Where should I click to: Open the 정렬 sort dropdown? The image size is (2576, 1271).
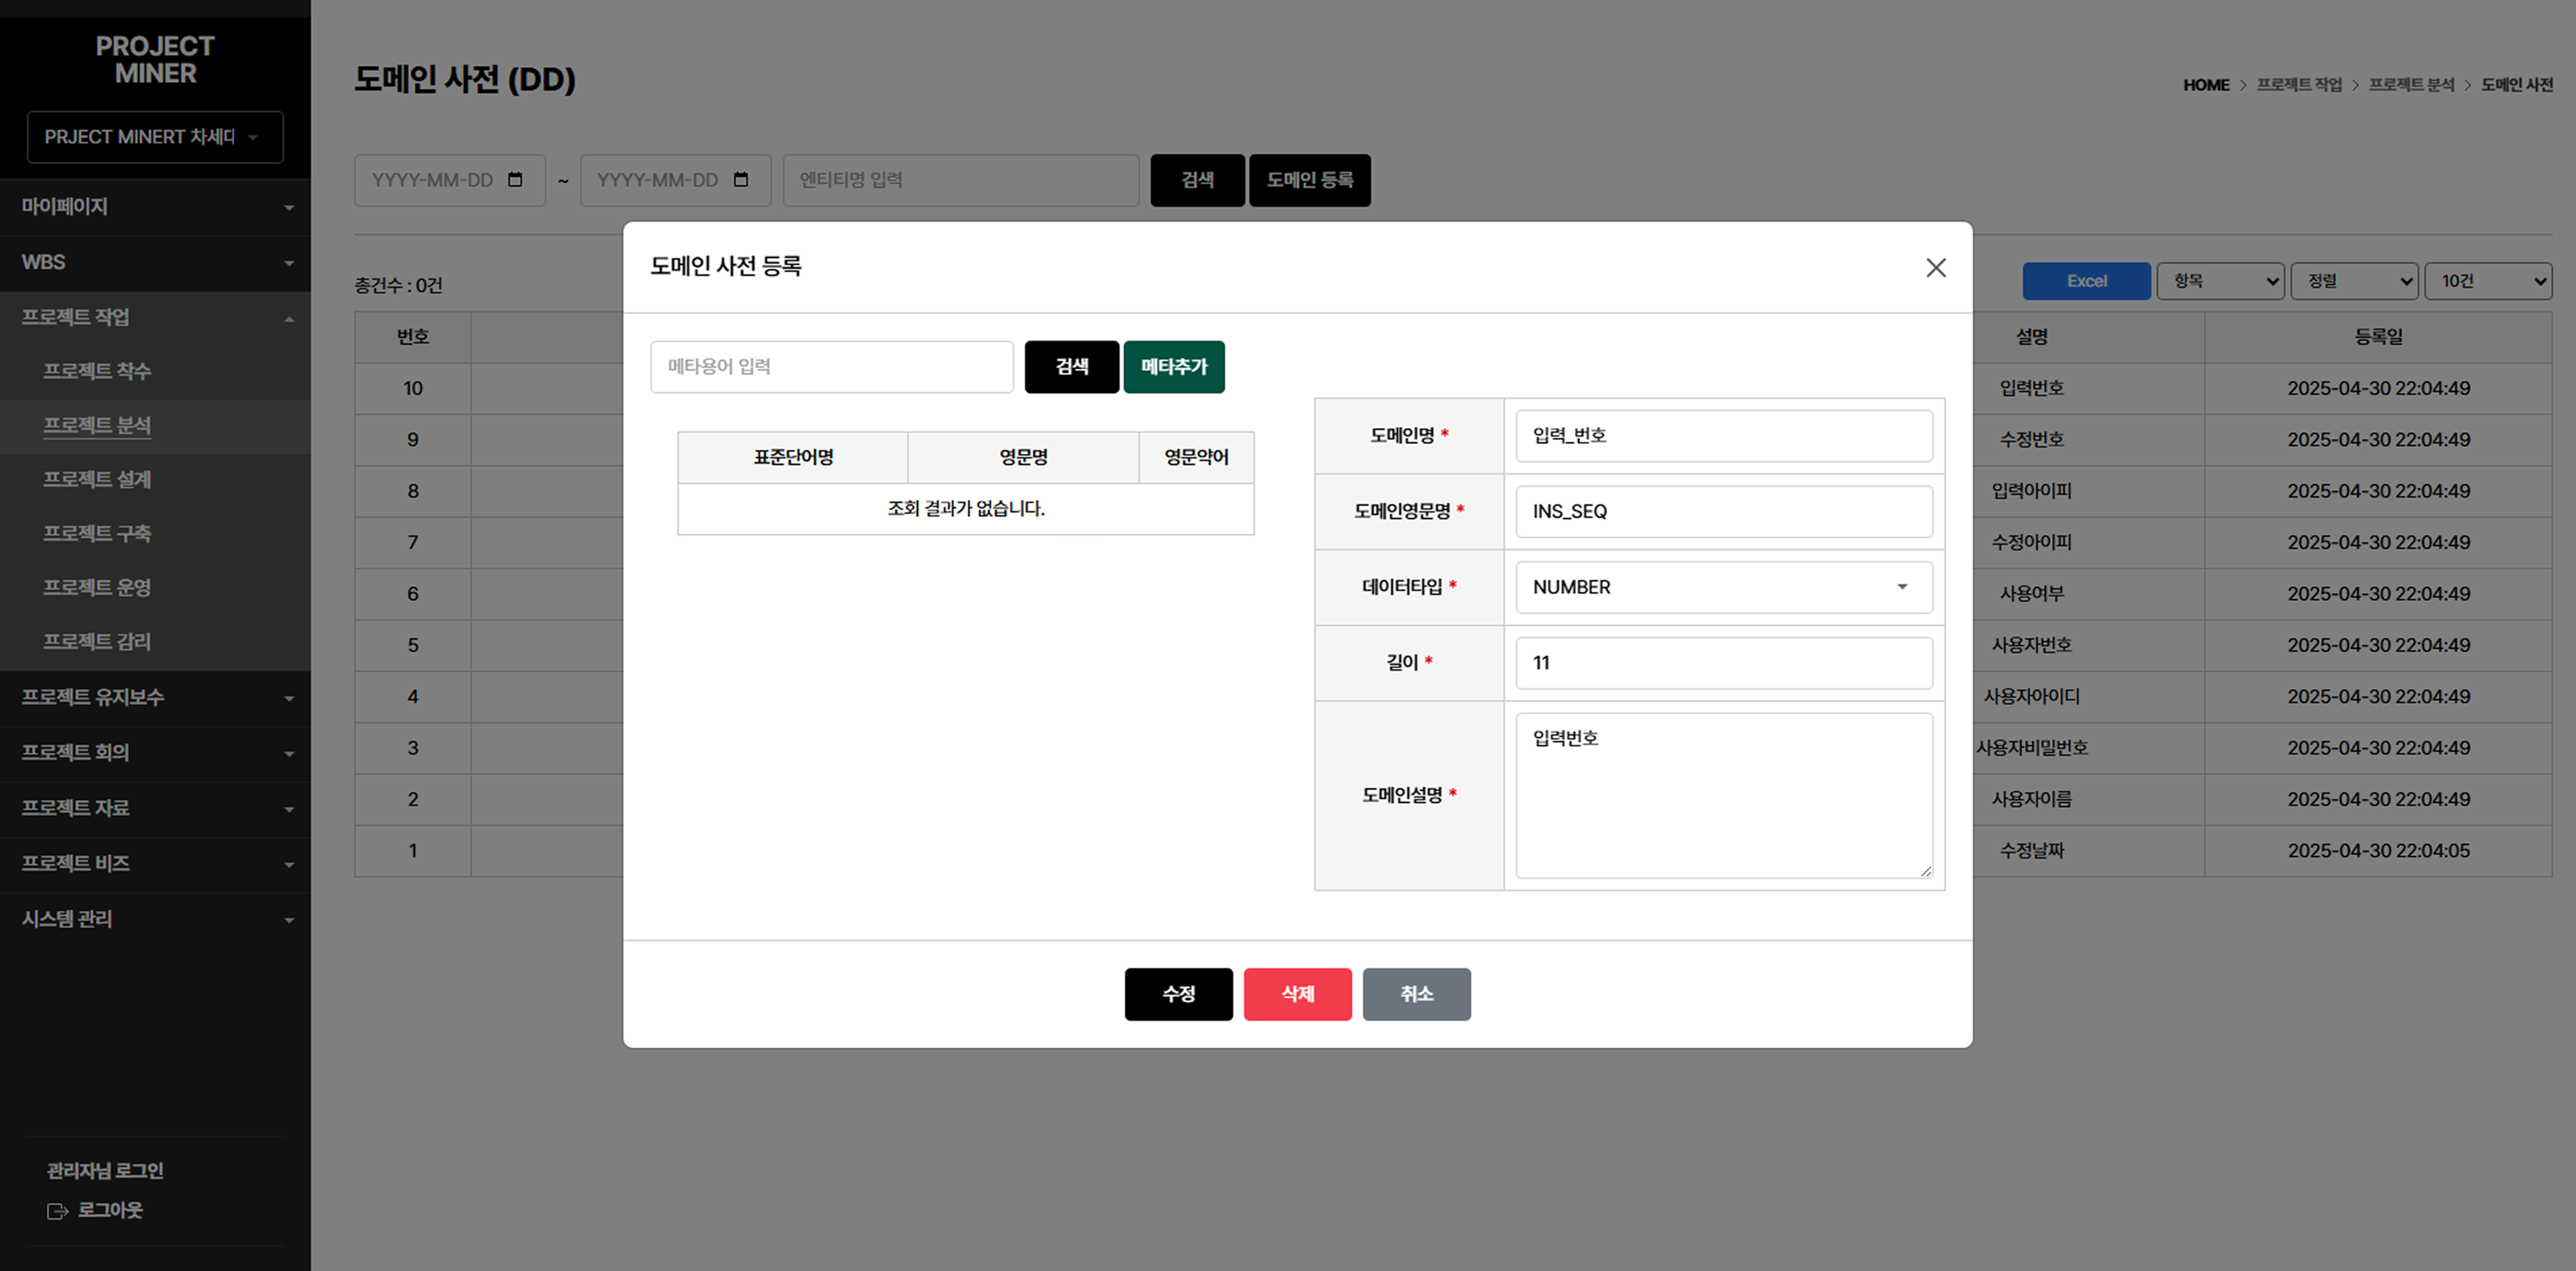(2354, 281)
